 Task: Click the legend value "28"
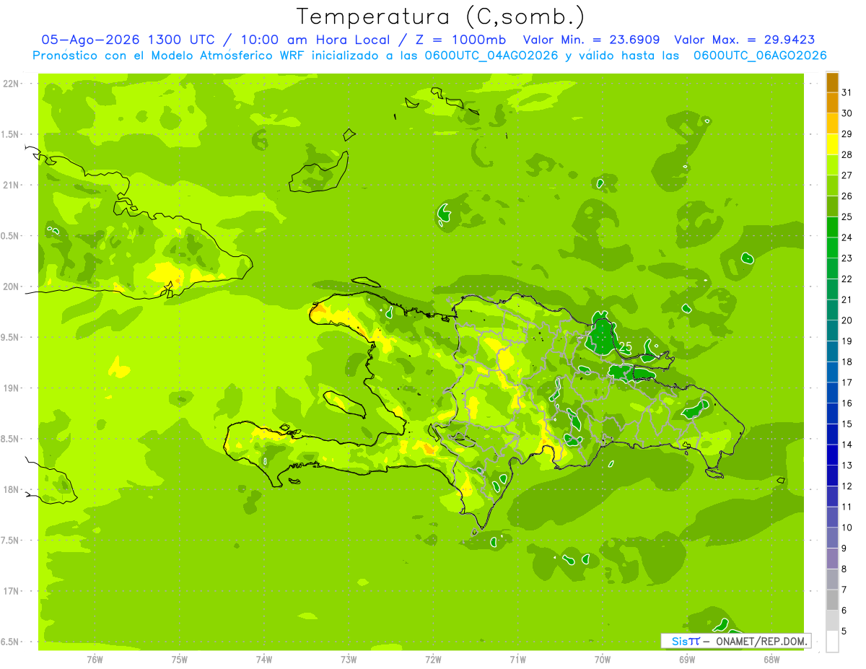(x=847, y=154)
